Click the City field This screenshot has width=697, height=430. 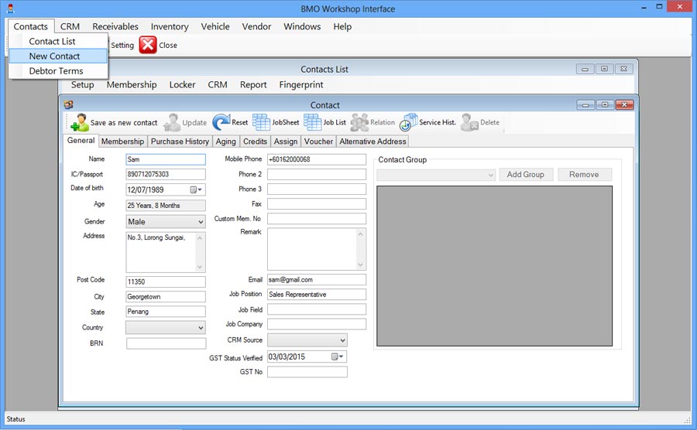coord(166,297)
